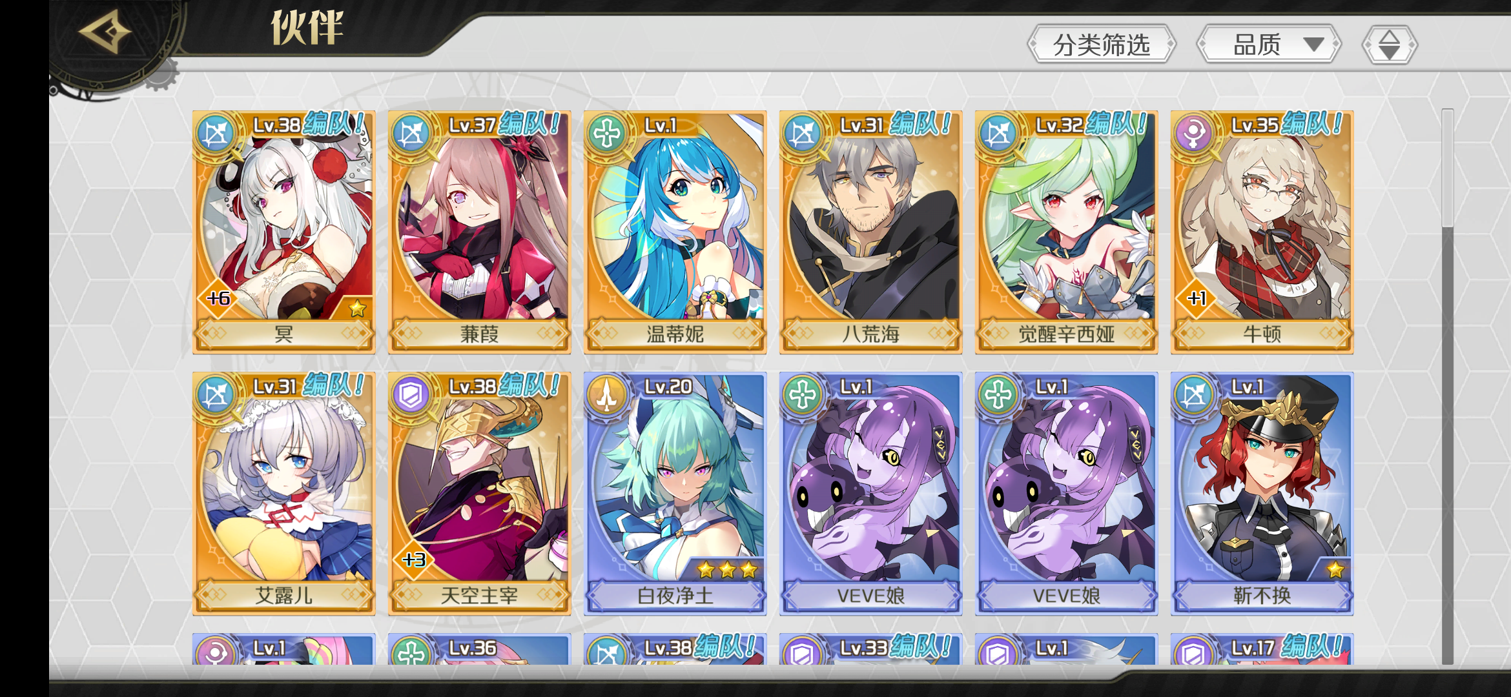Click the healer class icon on 温蒂妮's card

click(607, 134)
